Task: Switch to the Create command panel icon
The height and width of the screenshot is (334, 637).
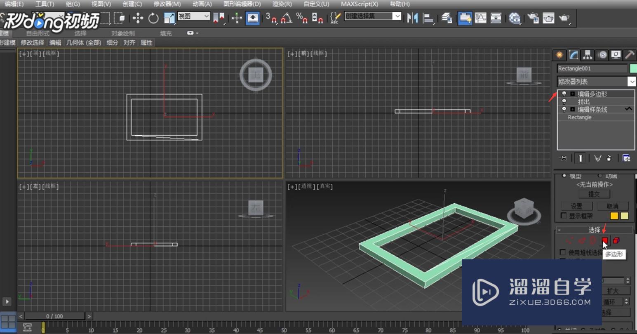Action: tap(559, 54)
